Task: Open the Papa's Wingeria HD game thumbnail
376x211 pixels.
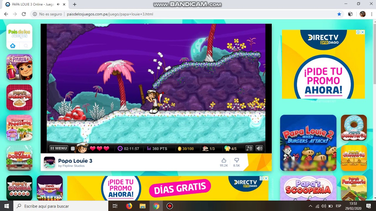Action: (50, 188)
